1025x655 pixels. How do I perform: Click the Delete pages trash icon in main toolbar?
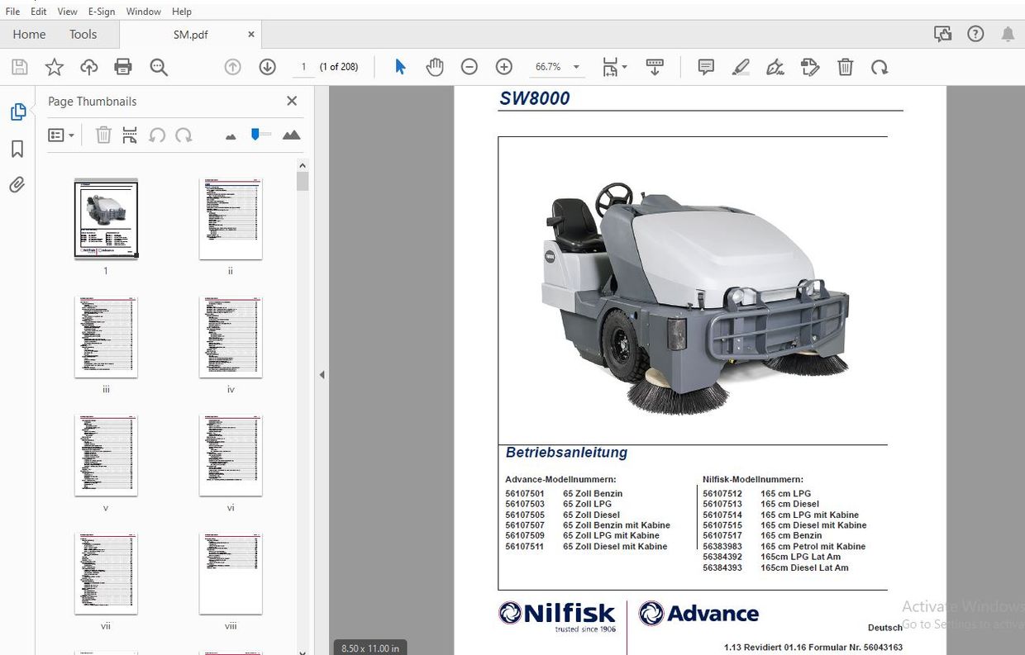click(845, 66)
